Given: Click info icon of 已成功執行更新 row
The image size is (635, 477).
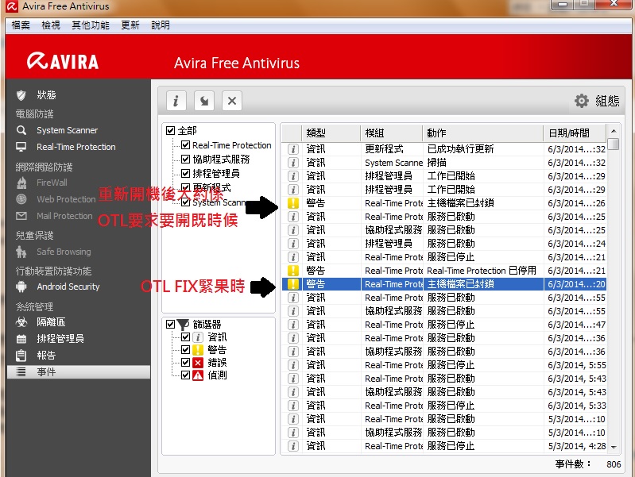Looking at the screenshot, I should [292, 149].
